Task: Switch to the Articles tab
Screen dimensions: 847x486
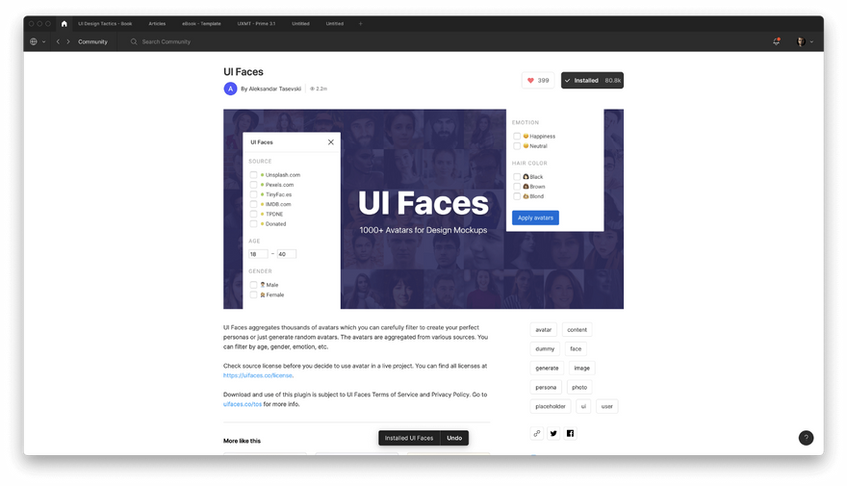Action: 157,24
